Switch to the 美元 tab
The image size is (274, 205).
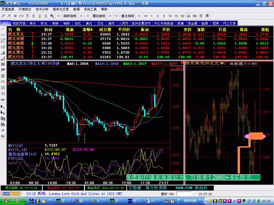[x=33, y=23]
